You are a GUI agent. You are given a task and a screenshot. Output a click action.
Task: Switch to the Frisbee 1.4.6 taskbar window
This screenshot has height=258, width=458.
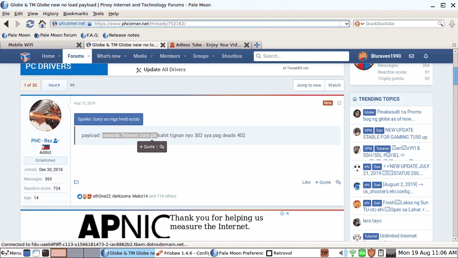click(x=183, y=253)
